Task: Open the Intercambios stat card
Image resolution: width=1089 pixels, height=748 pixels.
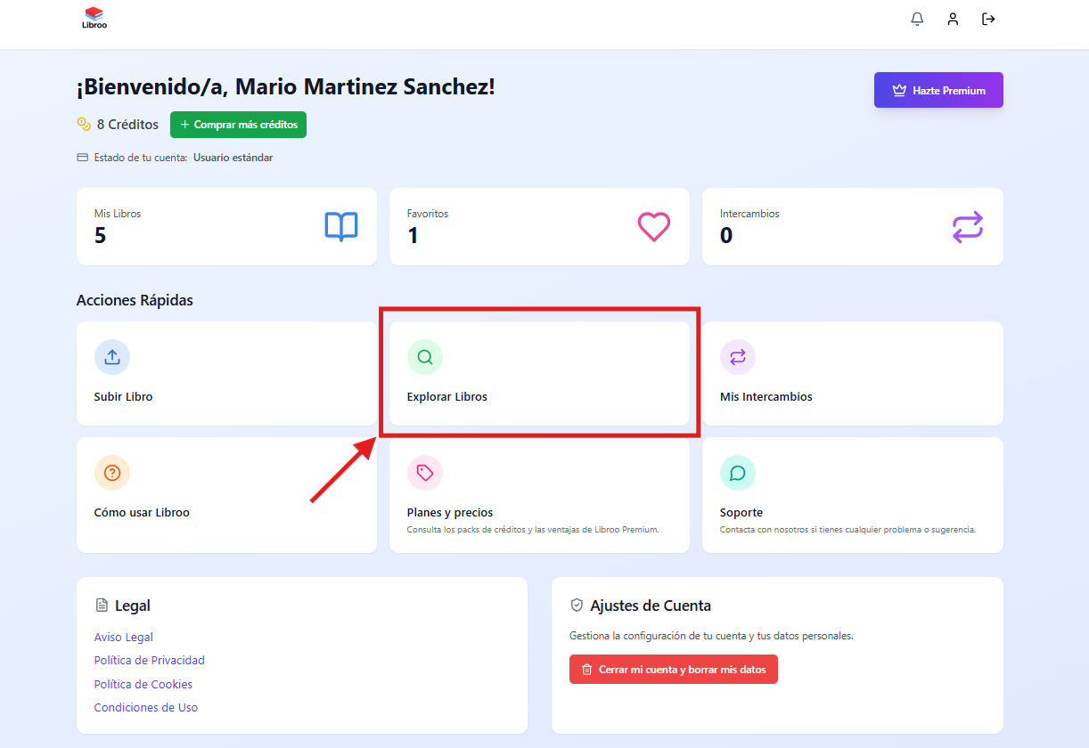Action: click(x=852, y=226)
